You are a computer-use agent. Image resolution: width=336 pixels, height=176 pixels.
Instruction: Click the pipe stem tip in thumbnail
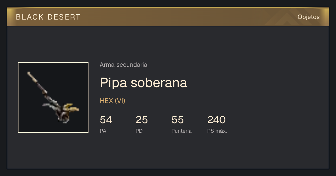[29, 74]
